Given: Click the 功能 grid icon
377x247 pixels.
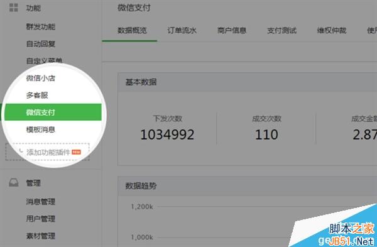Looking at the screenshot, I should [14, 8].
